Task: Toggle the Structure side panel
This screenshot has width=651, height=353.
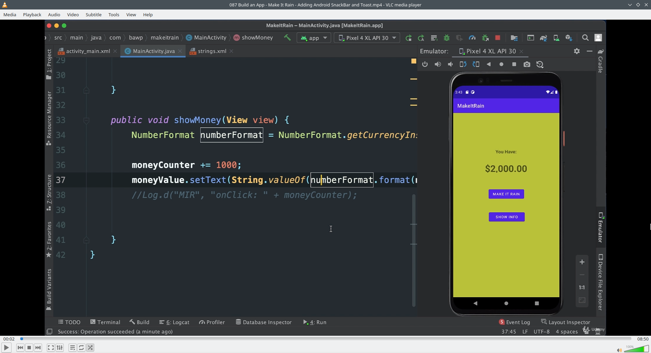Action: click(49, 193)
